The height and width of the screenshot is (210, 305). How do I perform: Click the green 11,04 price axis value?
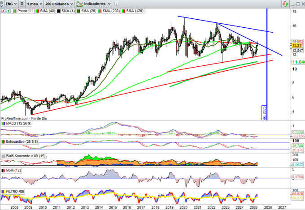(x=298, y=62)
